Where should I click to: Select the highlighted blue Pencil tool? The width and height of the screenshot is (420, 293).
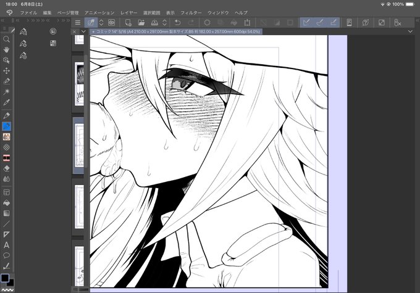tap(6, 126)
